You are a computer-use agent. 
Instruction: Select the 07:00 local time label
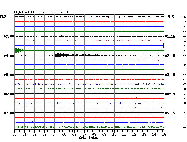[9, 113]
